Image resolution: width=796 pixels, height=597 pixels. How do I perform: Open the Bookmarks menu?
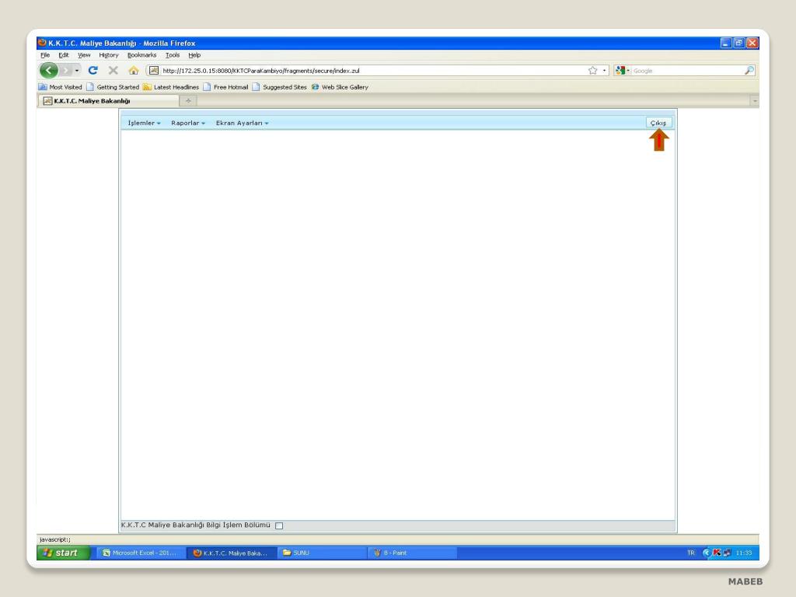click(141, 55)
